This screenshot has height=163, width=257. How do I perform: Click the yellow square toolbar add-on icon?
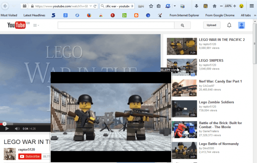click(x=205, y=6)
